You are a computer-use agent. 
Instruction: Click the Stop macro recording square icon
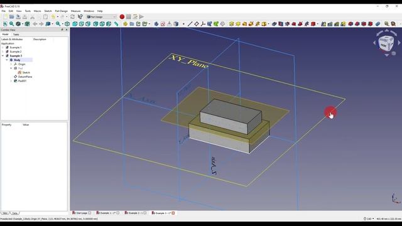128,17
